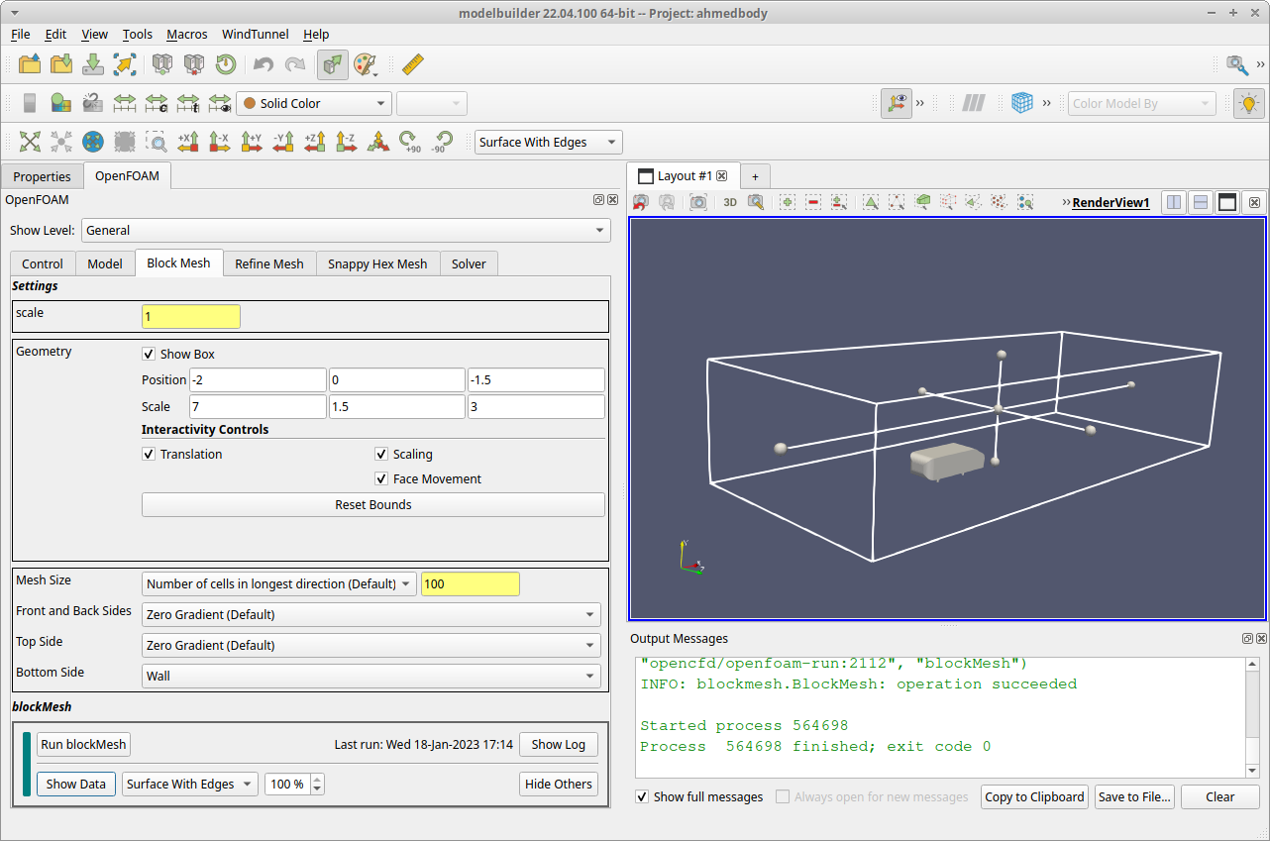Viewport: 1270px width, 841px height.
Task: Split the render view vertically
Action: [1201, 202]
